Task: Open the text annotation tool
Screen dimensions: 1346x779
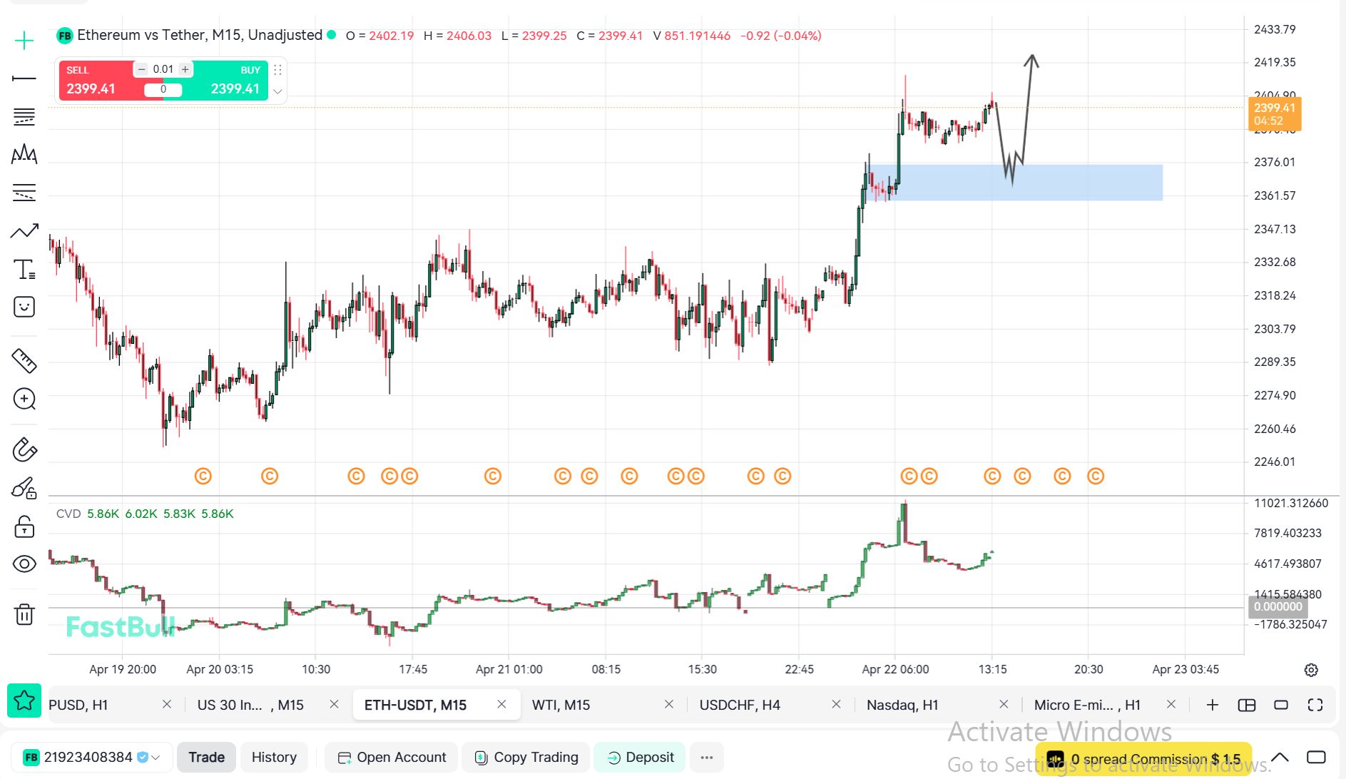Action: pos(24,270)
